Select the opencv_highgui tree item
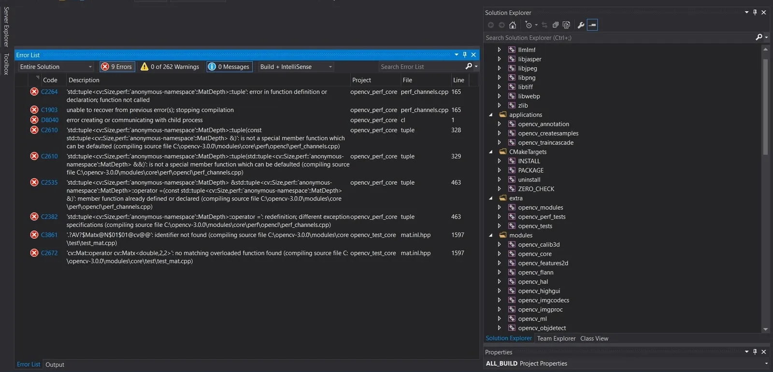The width and height of the screenshot is (773, 372). 539,291
